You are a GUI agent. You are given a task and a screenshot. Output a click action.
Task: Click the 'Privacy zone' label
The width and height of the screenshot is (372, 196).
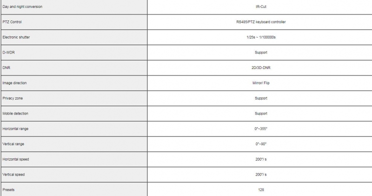[x=13, y=98]
